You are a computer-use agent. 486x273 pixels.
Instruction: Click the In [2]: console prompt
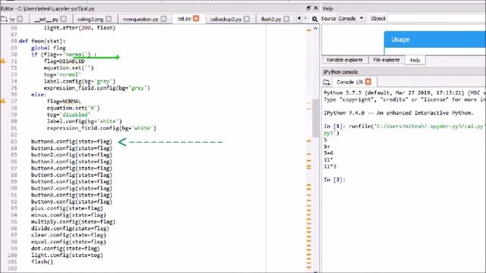tap(334, 180)
